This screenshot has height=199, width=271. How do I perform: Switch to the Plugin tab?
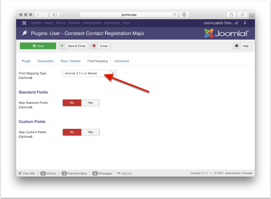(x=26, y=61)
